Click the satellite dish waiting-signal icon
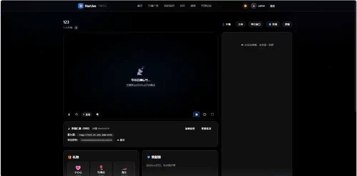This screenshot has width=357, height=176. [x=141, y=71]
